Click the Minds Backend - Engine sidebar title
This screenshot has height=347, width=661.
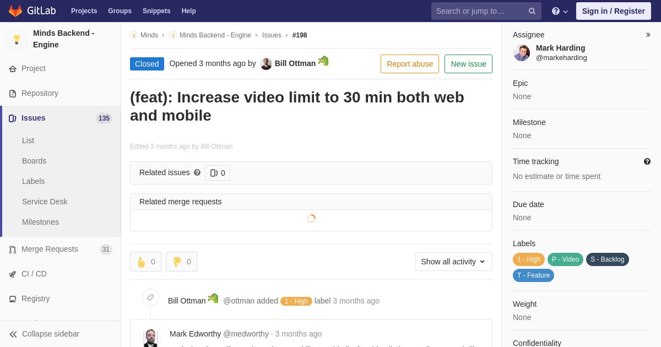[64, 39]
